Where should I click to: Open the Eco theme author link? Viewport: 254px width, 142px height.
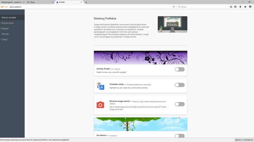(x=114, y=136)
